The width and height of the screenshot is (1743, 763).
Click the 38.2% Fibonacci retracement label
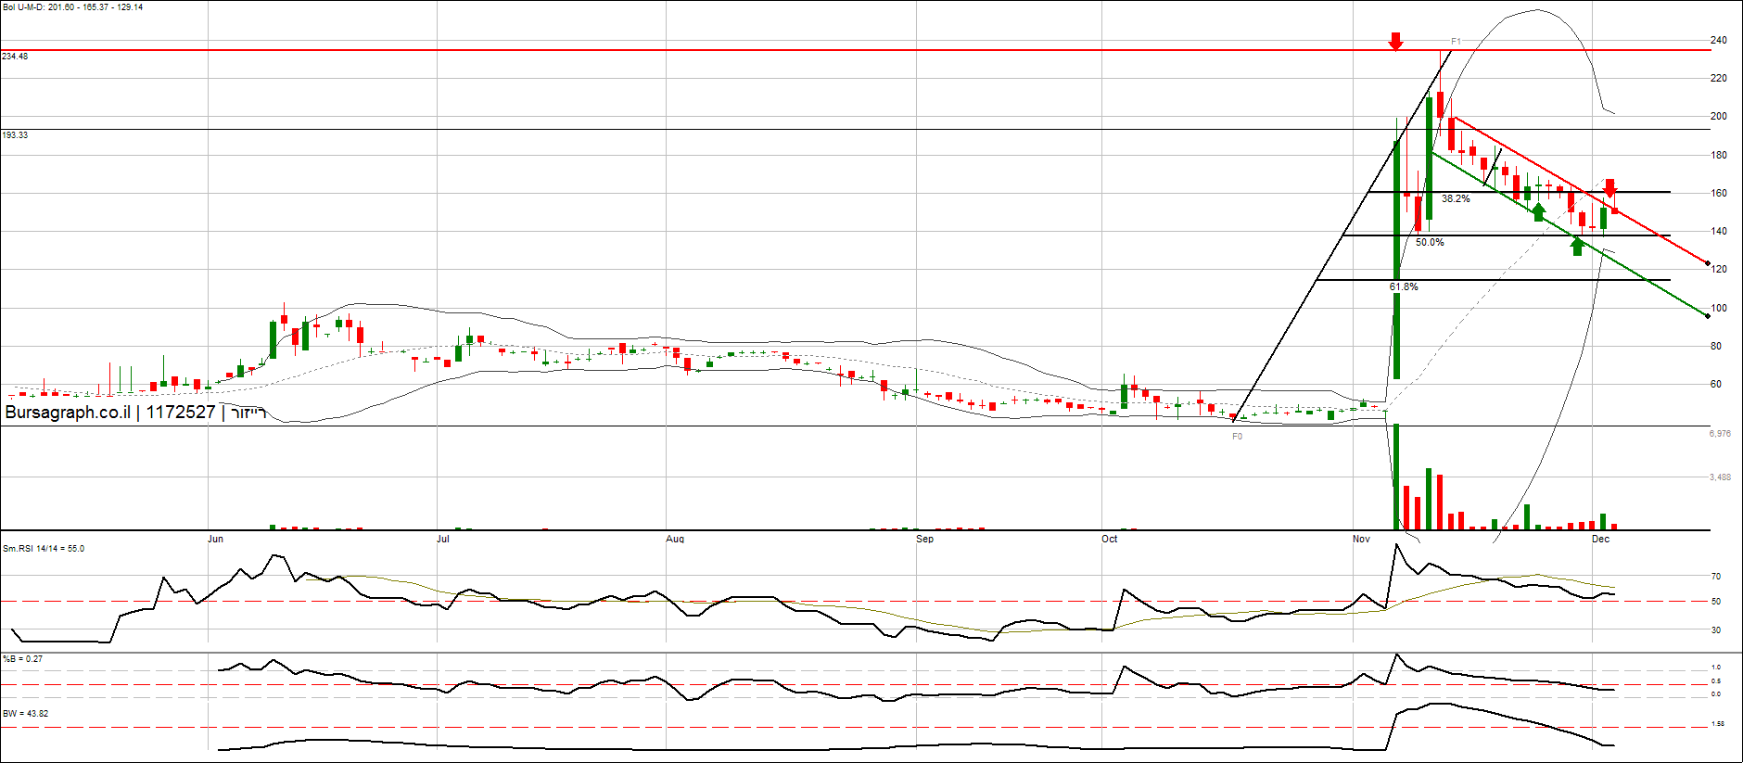click(1456, 198)
